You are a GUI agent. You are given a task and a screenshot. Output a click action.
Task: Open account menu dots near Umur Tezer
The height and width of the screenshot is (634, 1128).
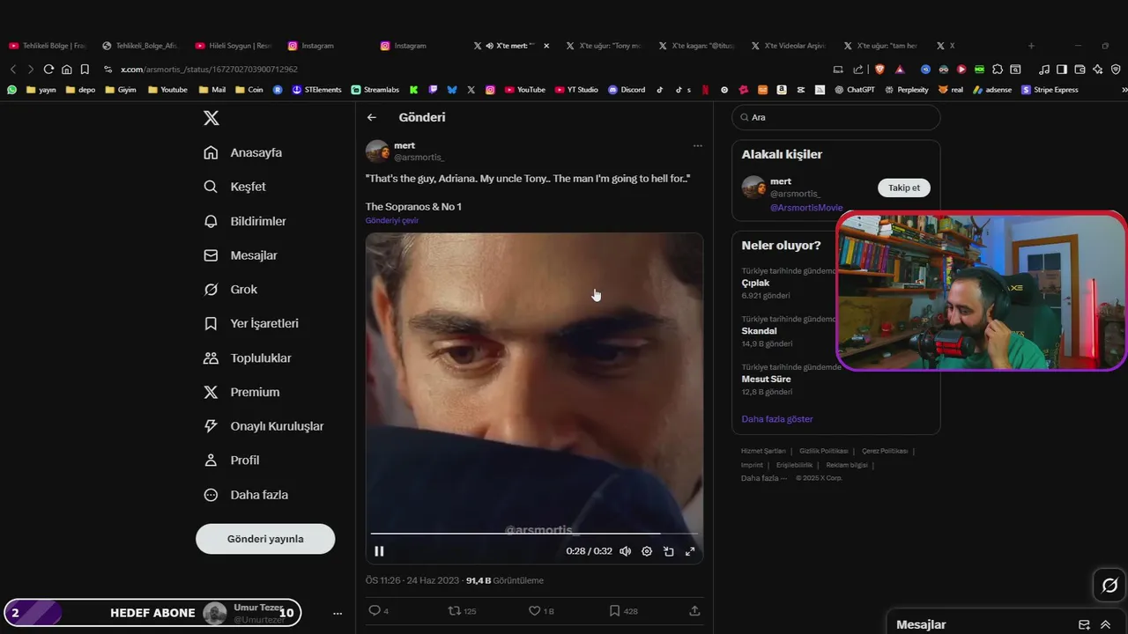click(338, 613)
